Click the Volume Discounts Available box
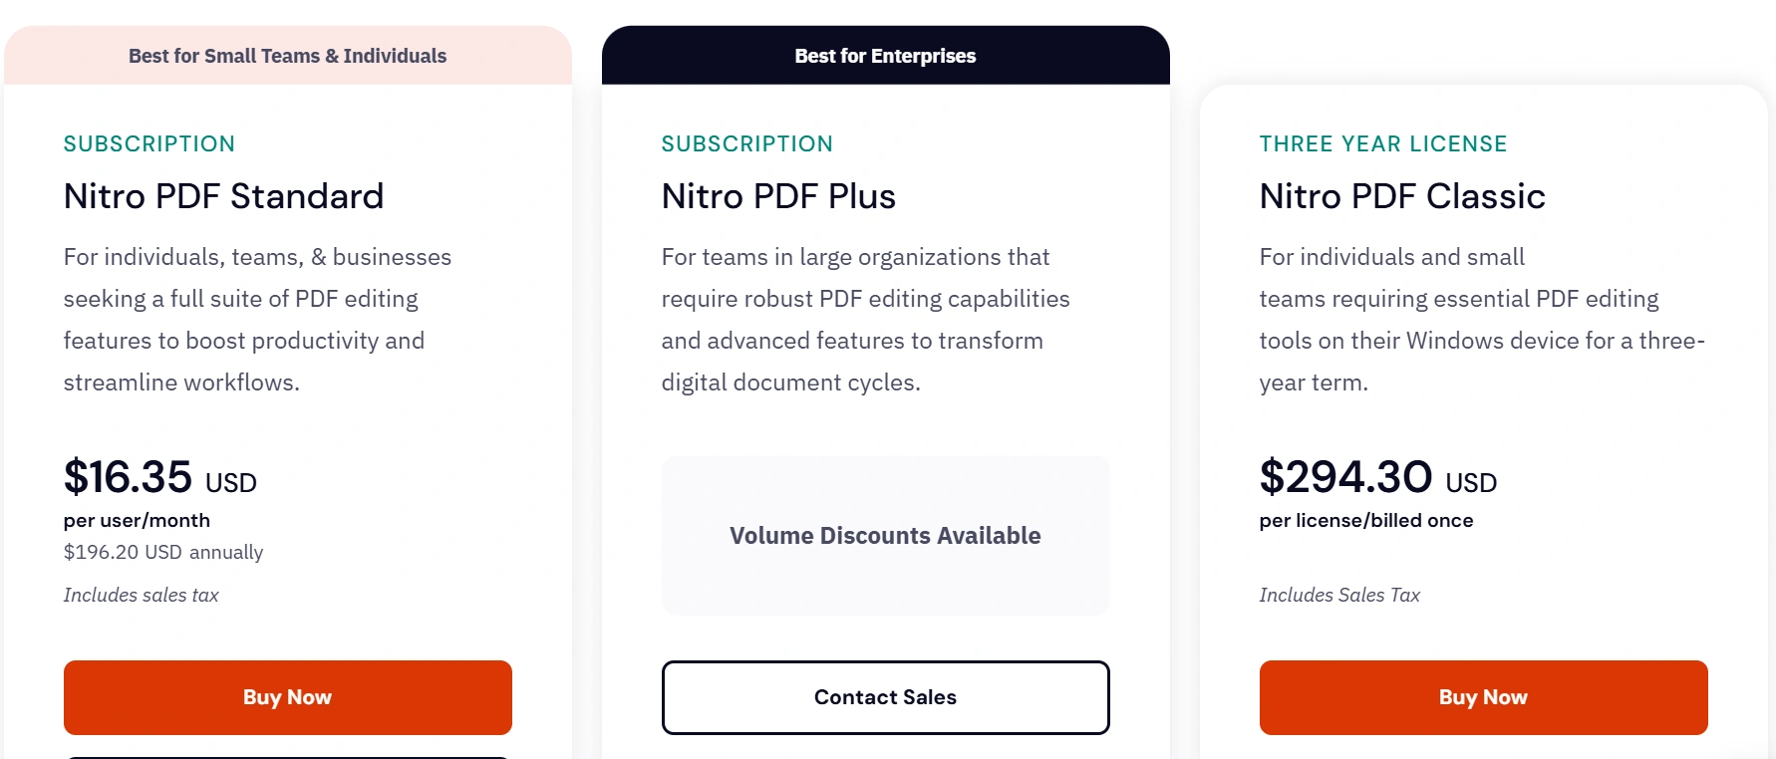 (885, 536)
